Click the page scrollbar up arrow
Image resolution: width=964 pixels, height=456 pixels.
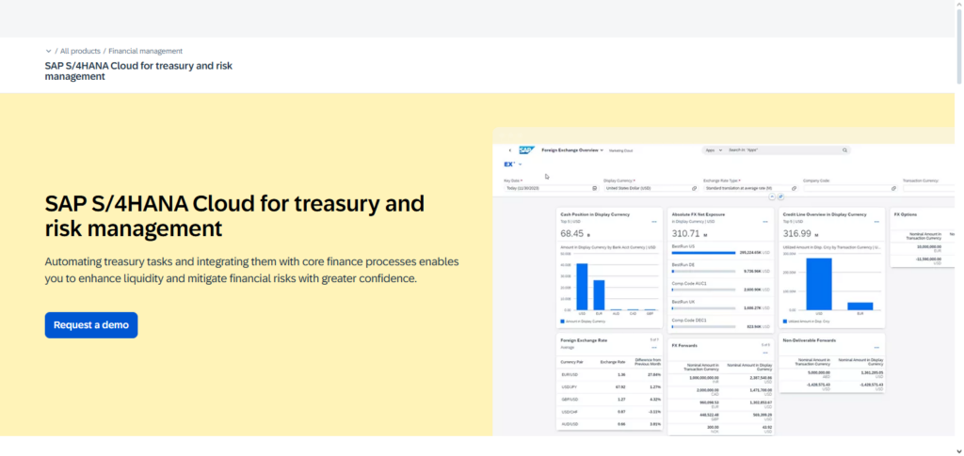click(x=958, y=5)
